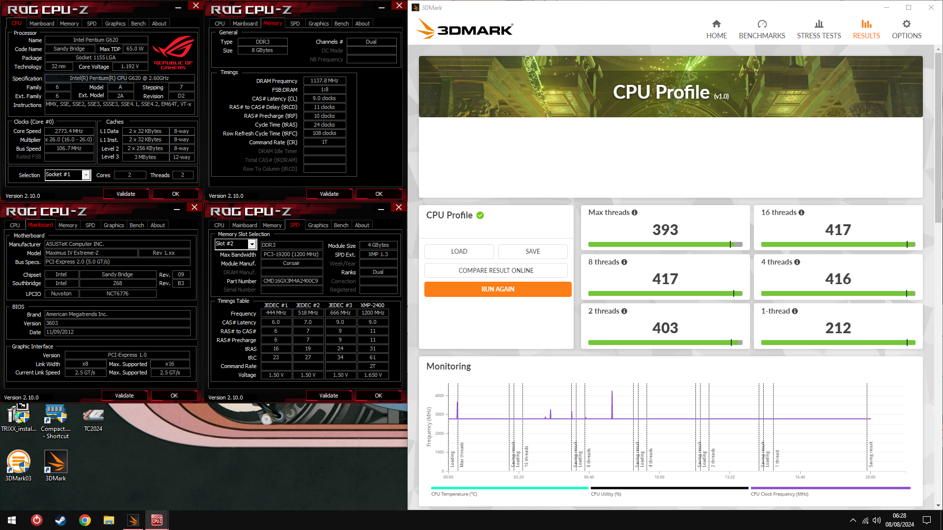This screenshot has height=530, width=943.
Task: Click the ROG CPU-Z taskbar icon
Action: [157, 520]
